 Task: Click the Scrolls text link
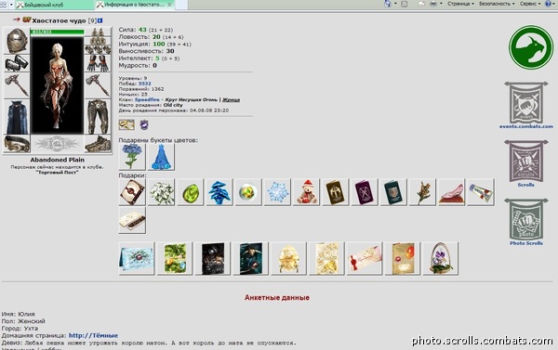pos(526,185)
